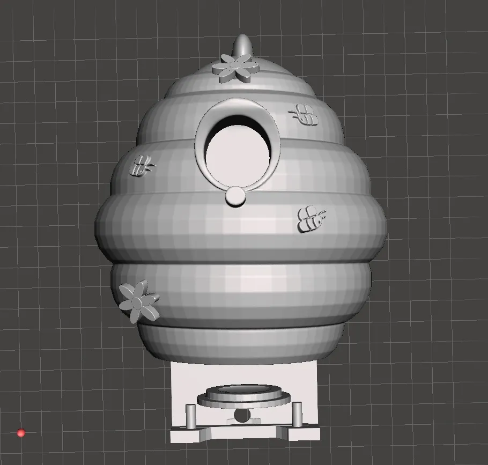The height and width of the screenshot is (465, 488).
Task: Click the red origin marker sphere
Action: pos(20,432)
